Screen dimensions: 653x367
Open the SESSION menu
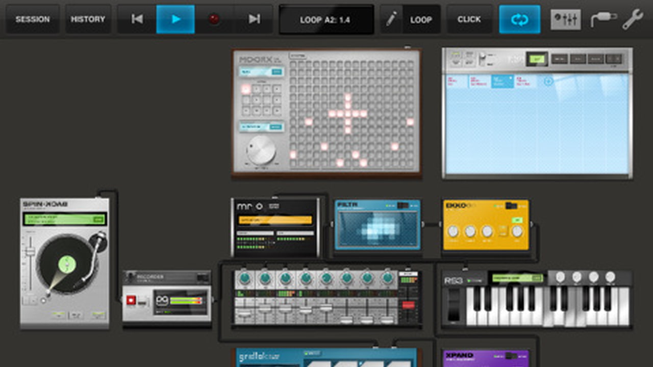coord(33,19)
